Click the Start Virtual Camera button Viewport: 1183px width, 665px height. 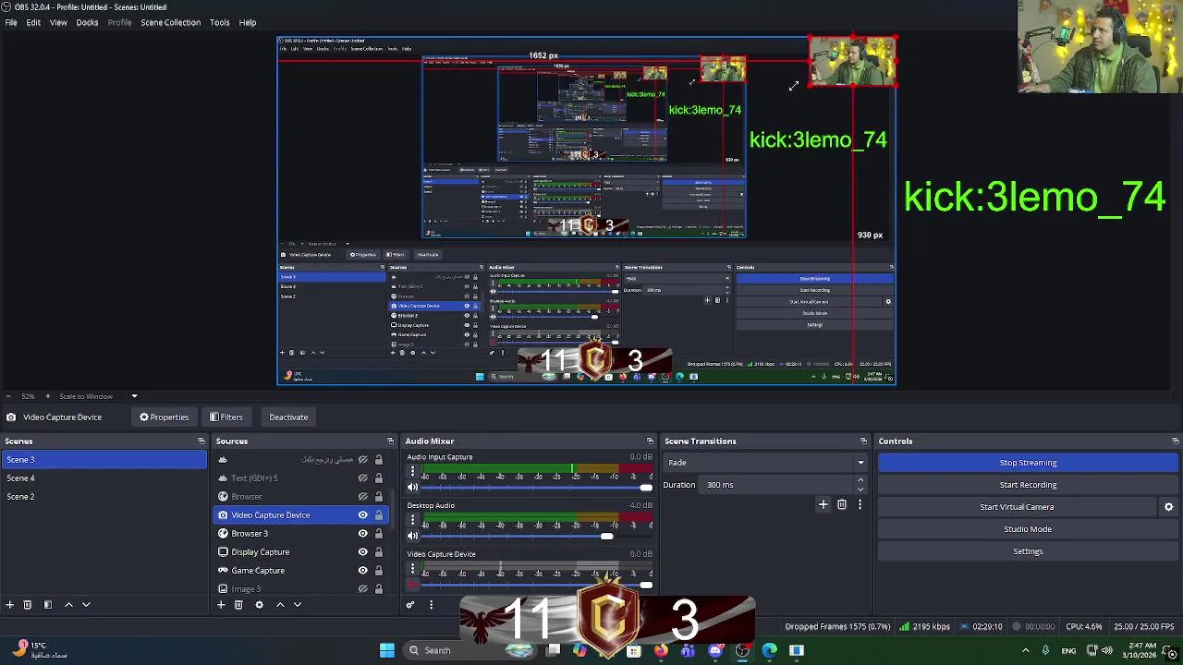(x=1017, y=507)
